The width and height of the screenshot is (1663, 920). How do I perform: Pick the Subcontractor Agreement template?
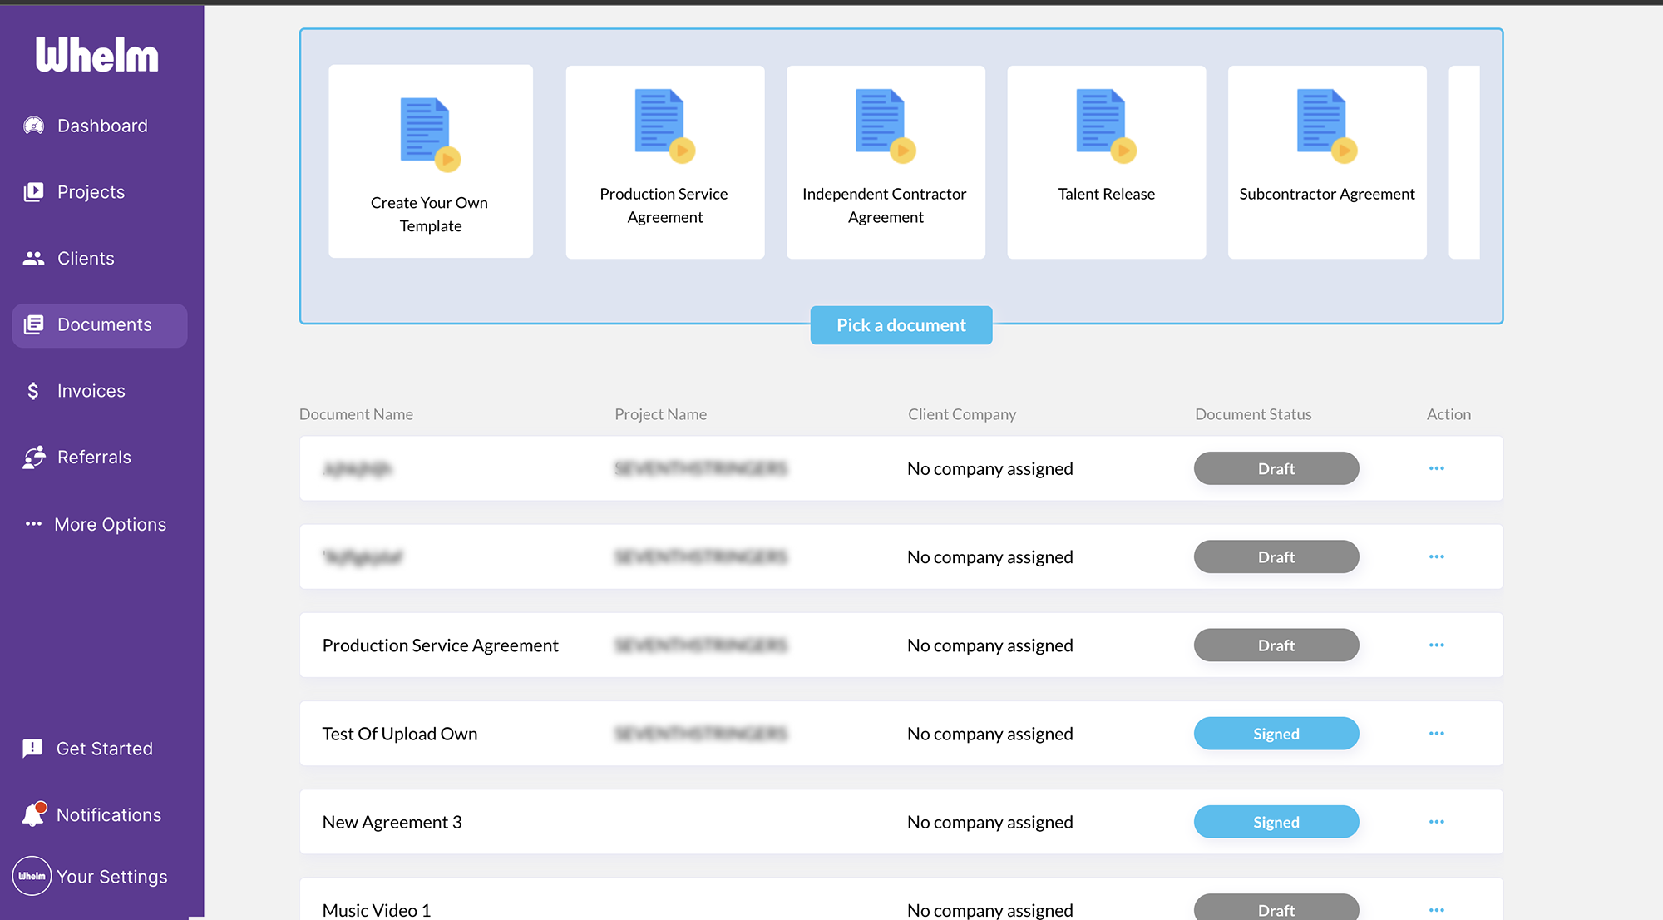(x=1326, y=162)
